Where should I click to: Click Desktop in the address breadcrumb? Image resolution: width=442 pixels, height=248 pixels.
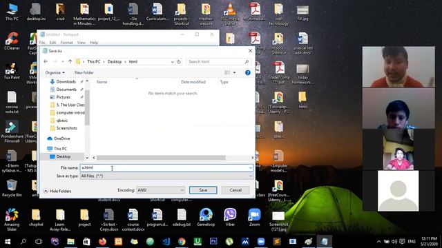[x=115, y=61]
